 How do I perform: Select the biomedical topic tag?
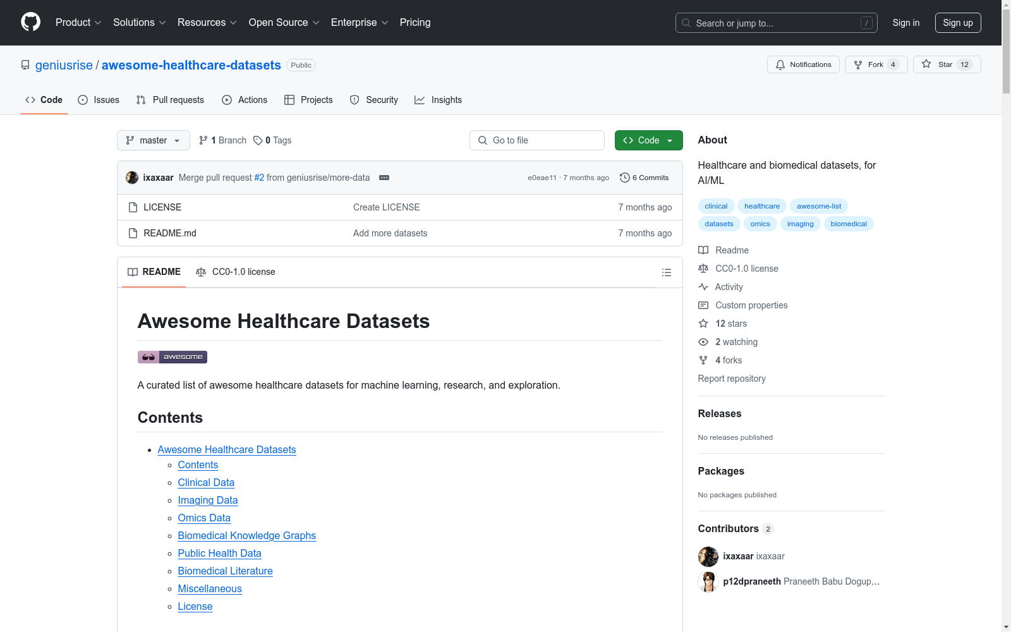coord(849,224)
